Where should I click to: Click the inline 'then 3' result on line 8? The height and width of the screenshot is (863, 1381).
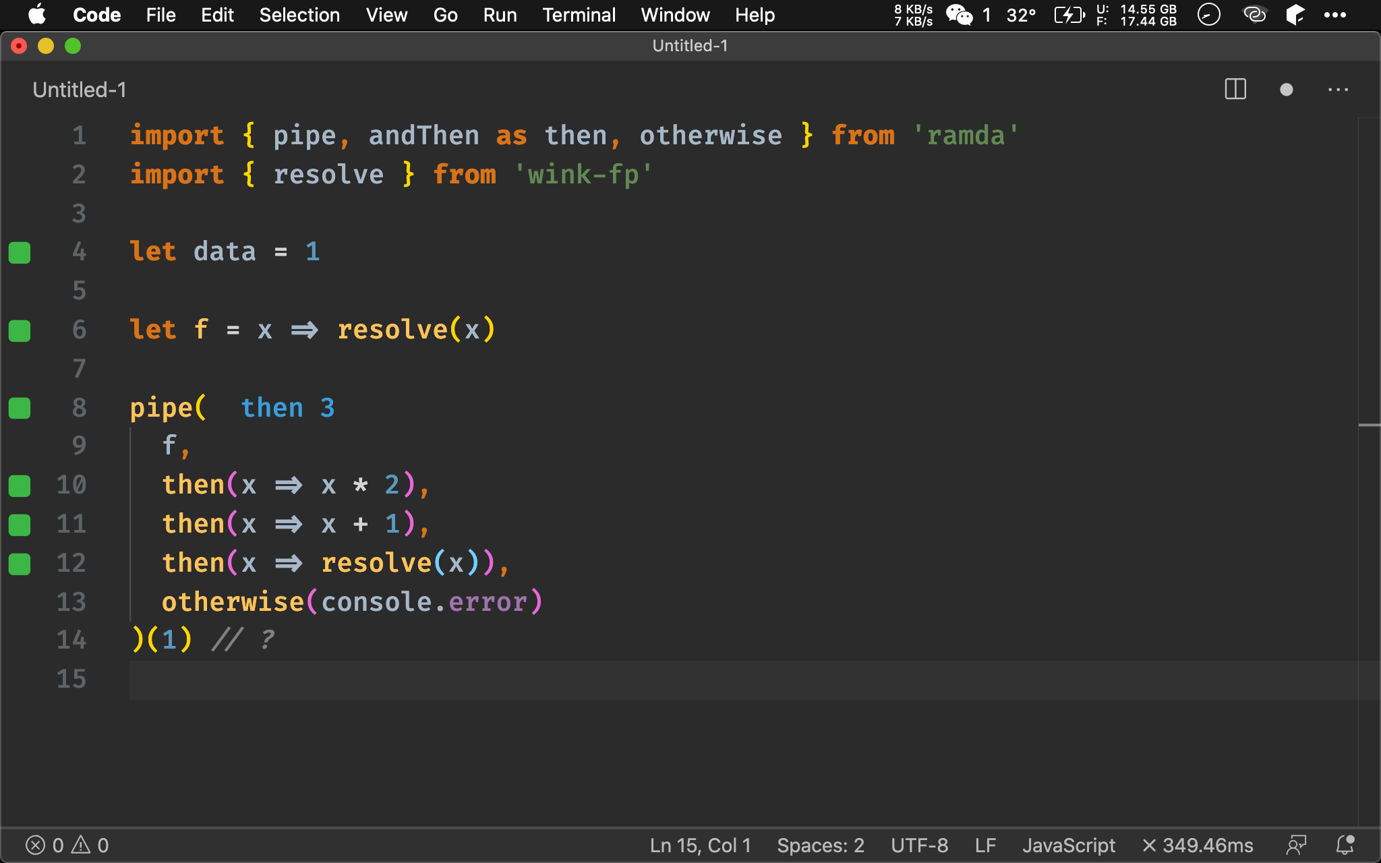(x=288, y=408)
